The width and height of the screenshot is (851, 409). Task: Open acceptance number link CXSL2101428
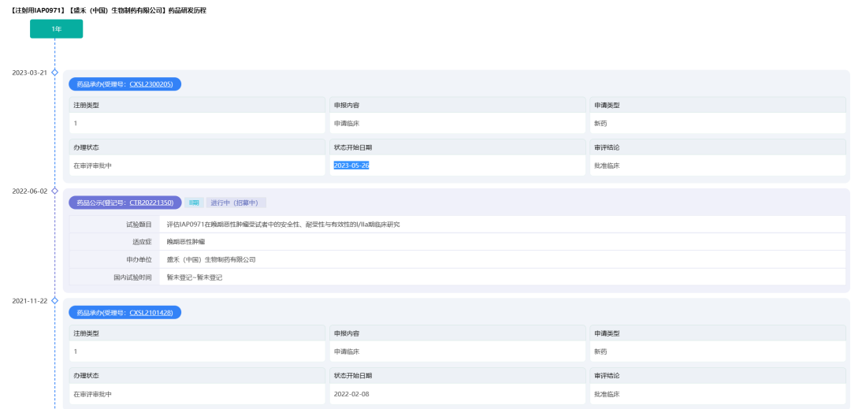pos(153,313)
